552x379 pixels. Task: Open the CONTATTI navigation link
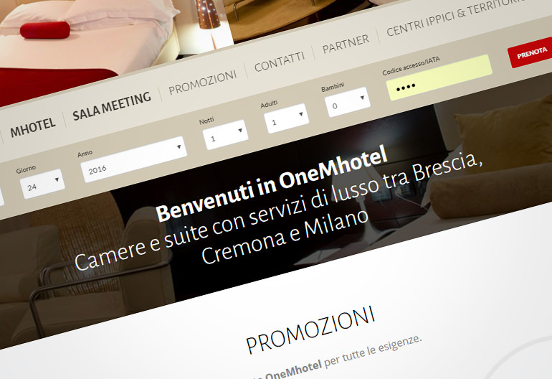[x=280, y=62]
